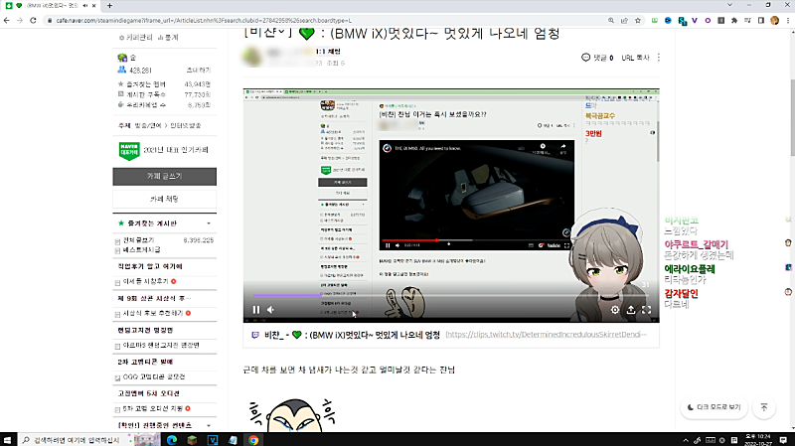Open Microsoft Edge from taskbar
Image resolution: width=795 pixels, height=446 pixels.
click(172, 440)
